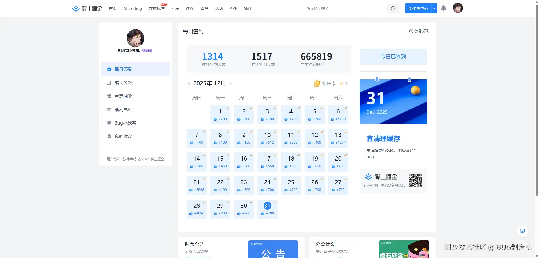
Task: Click the search magnifier icon
Action: 393,8
